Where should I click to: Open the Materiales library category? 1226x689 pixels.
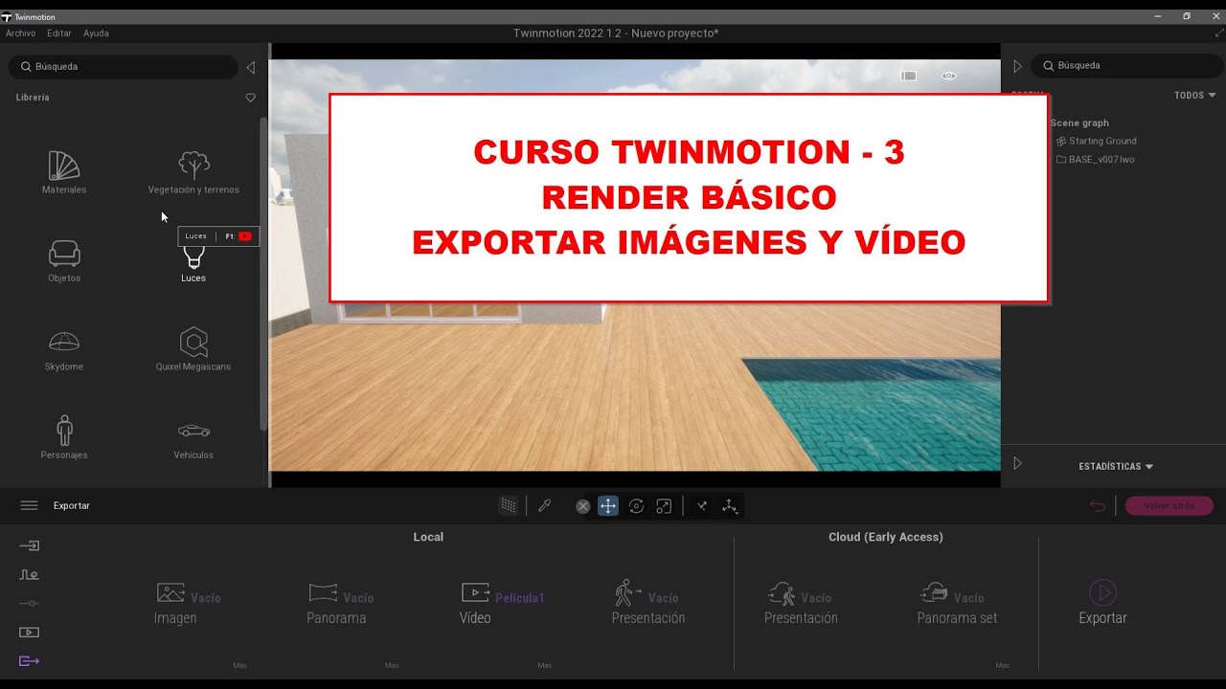pyautogui.click(x=64, y=172)
